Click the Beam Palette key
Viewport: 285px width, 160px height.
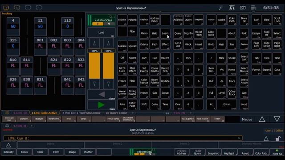click(155, 81)
